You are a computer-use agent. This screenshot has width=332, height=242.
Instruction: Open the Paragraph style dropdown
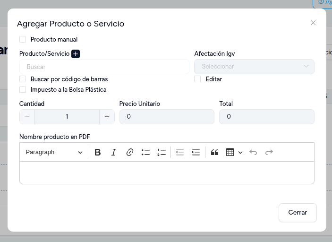[54, 152]
